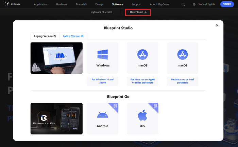Click the Apple iOS logo icon
Screen dimensions: 238x147
[x=142, y=115]
